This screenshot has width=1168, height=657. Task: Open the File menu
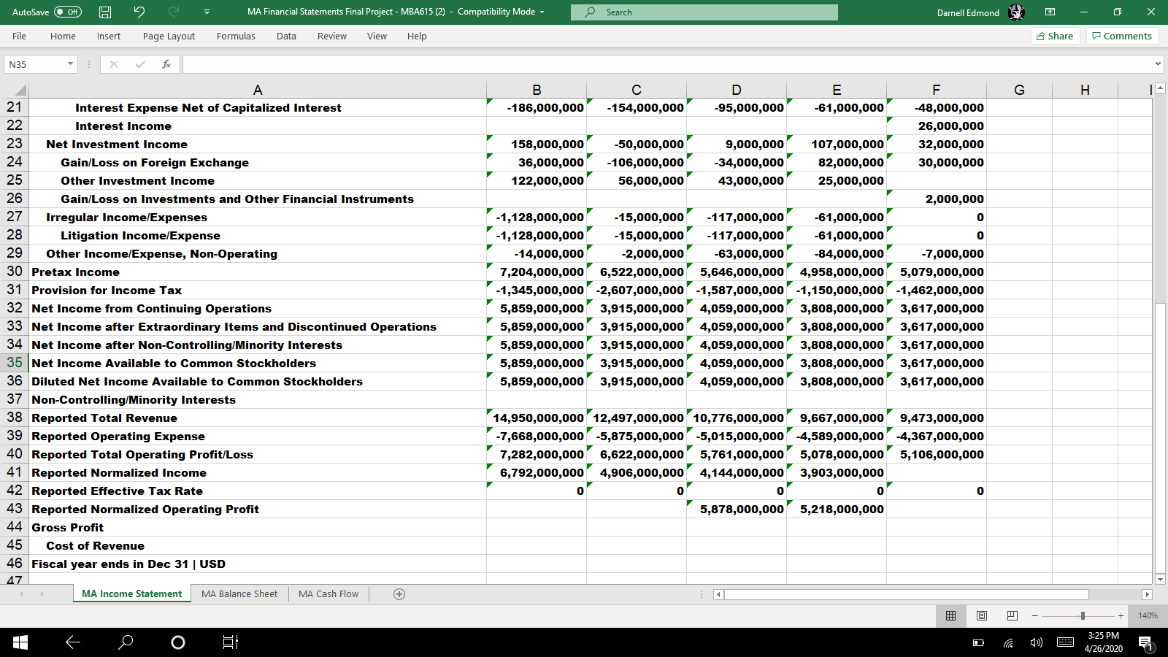[19, 36]
